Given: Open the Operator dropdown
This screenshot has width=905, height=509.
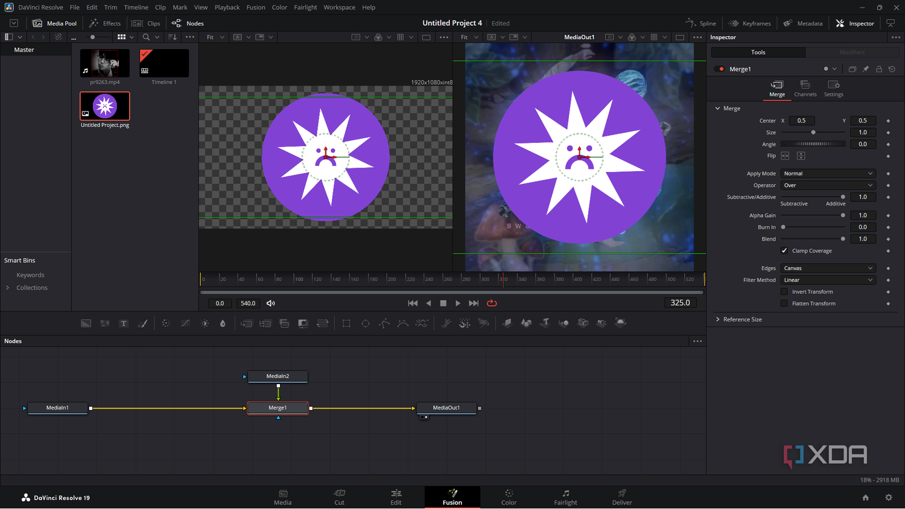Looking at the screenshot, I should tap(827, 185).
